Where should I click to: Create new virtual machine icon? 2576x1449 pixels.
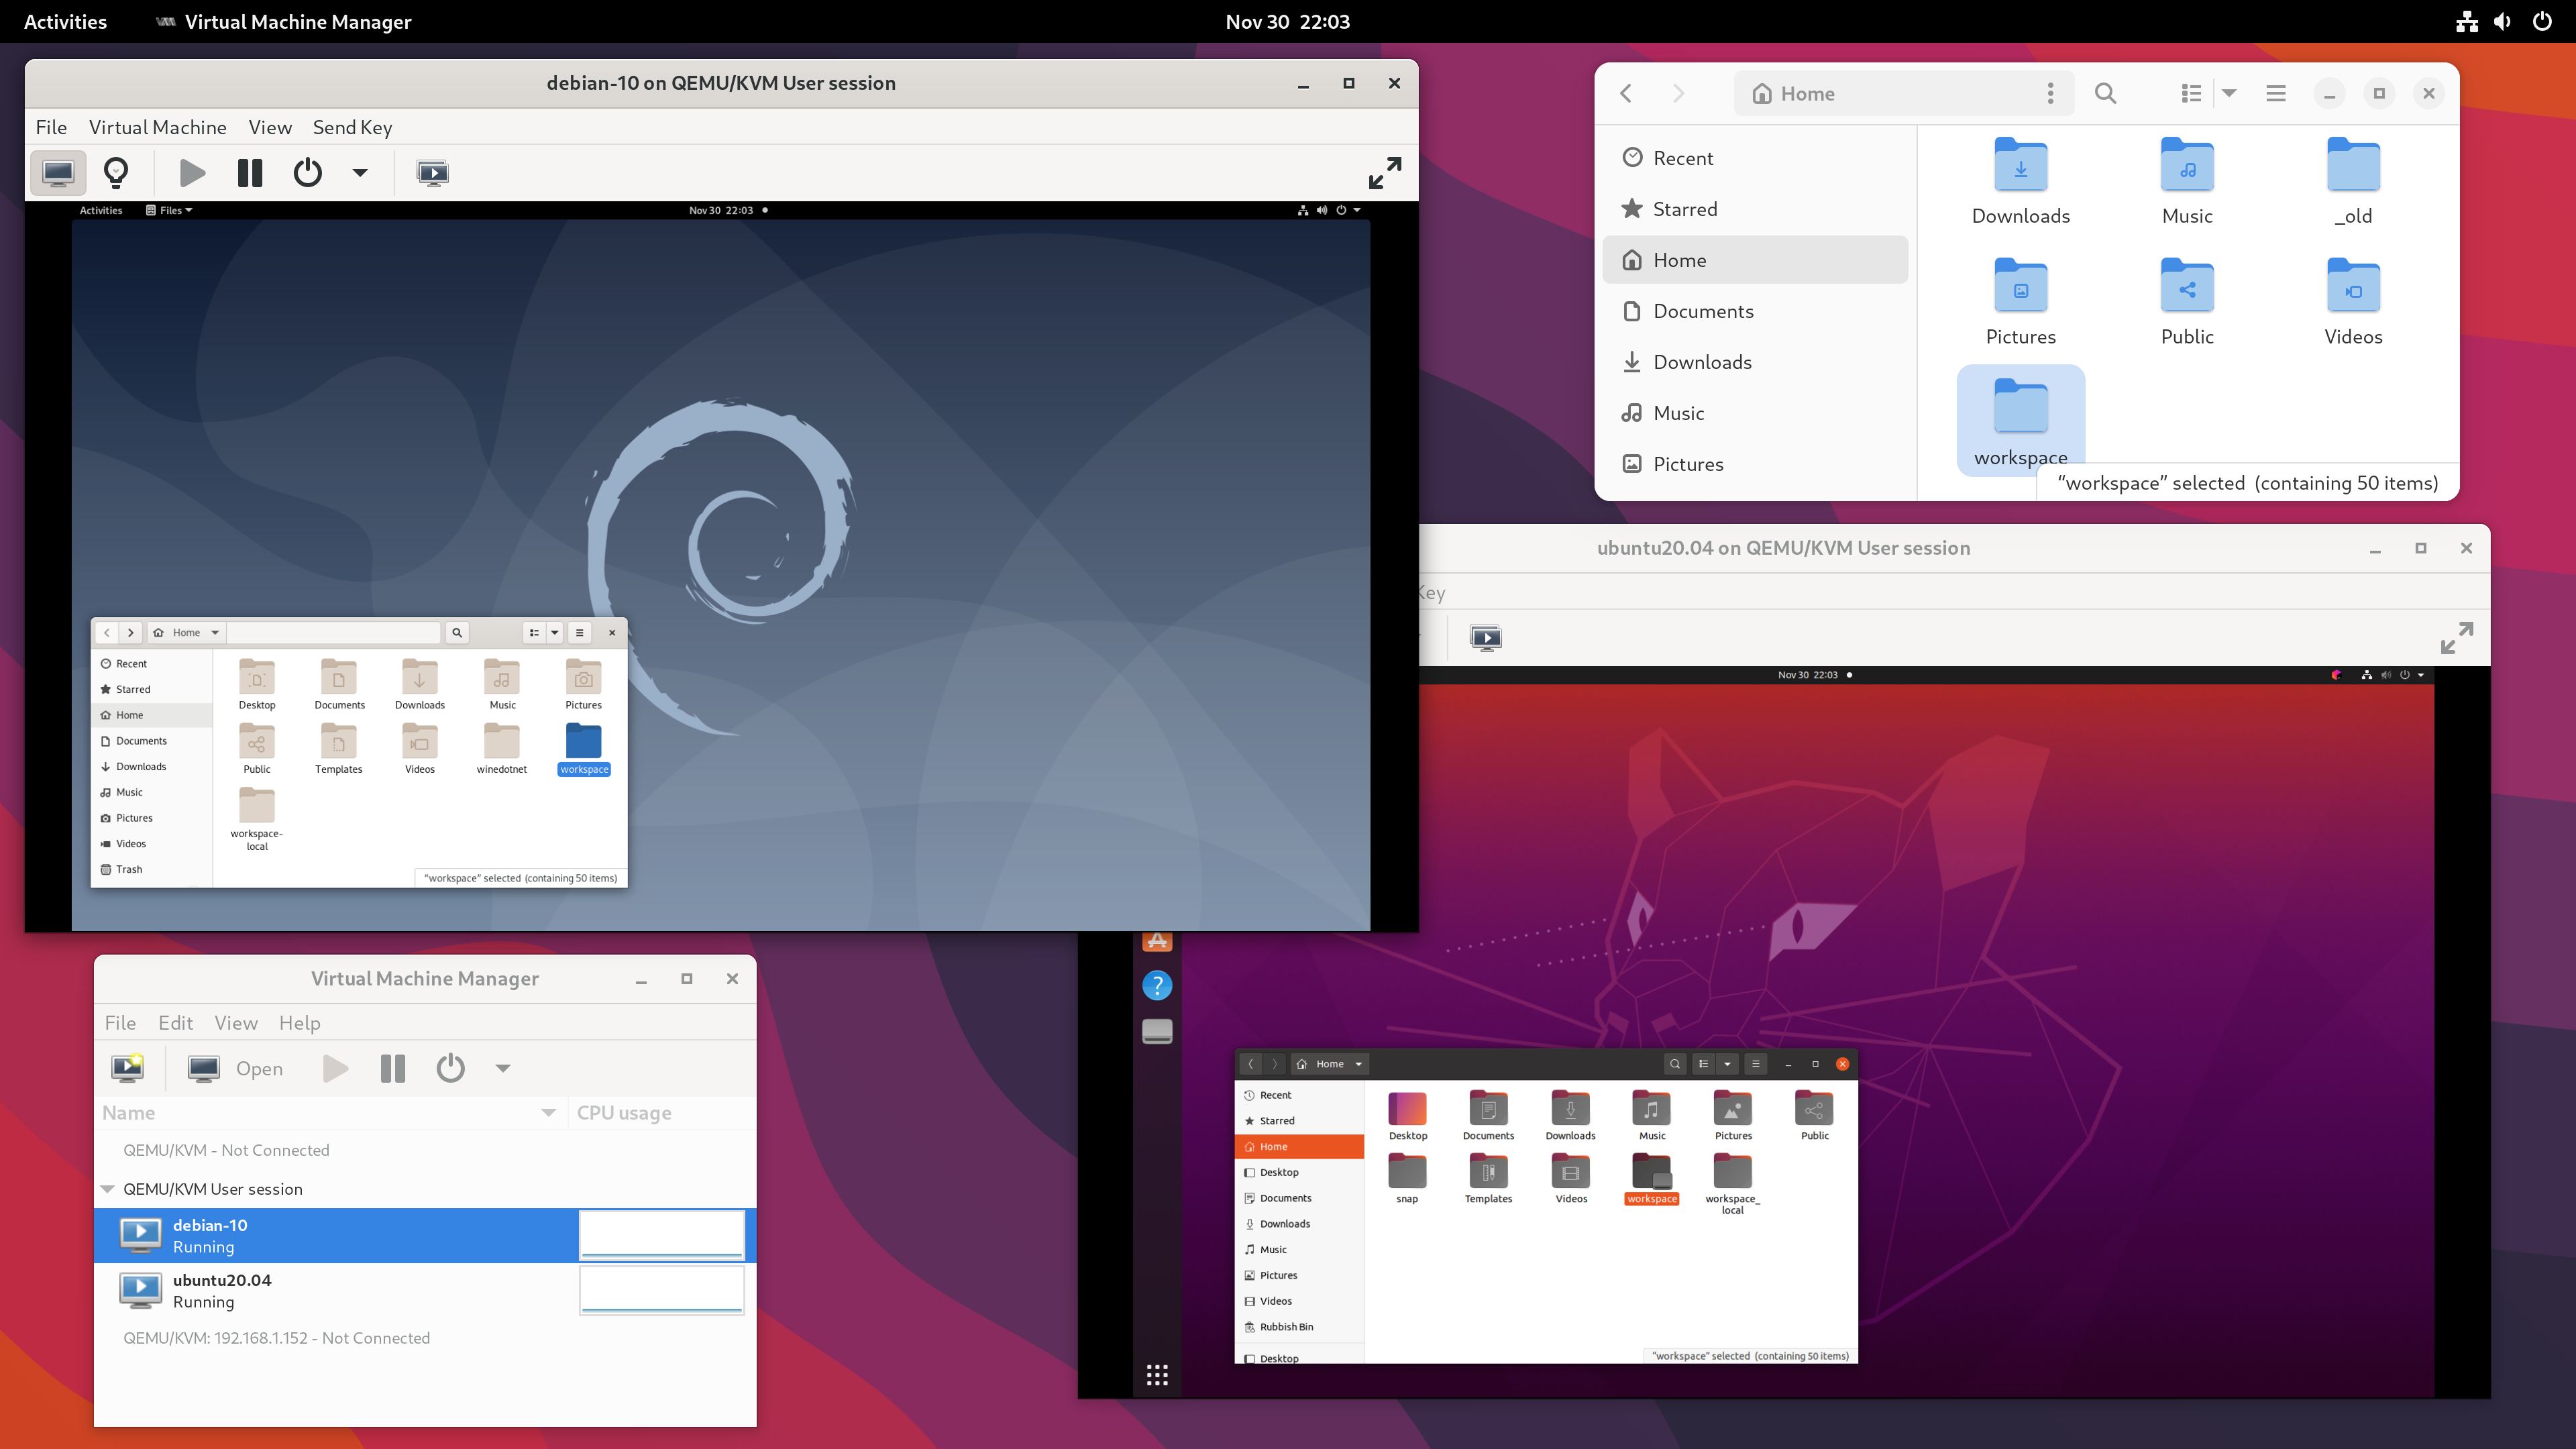point(128,1068)
